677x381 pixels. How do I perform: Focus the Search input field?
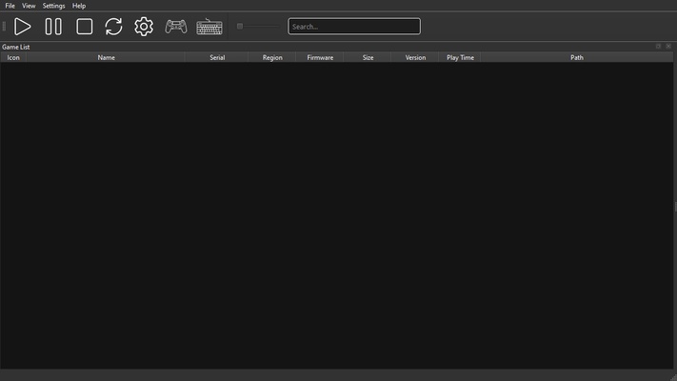coord(354,27)
